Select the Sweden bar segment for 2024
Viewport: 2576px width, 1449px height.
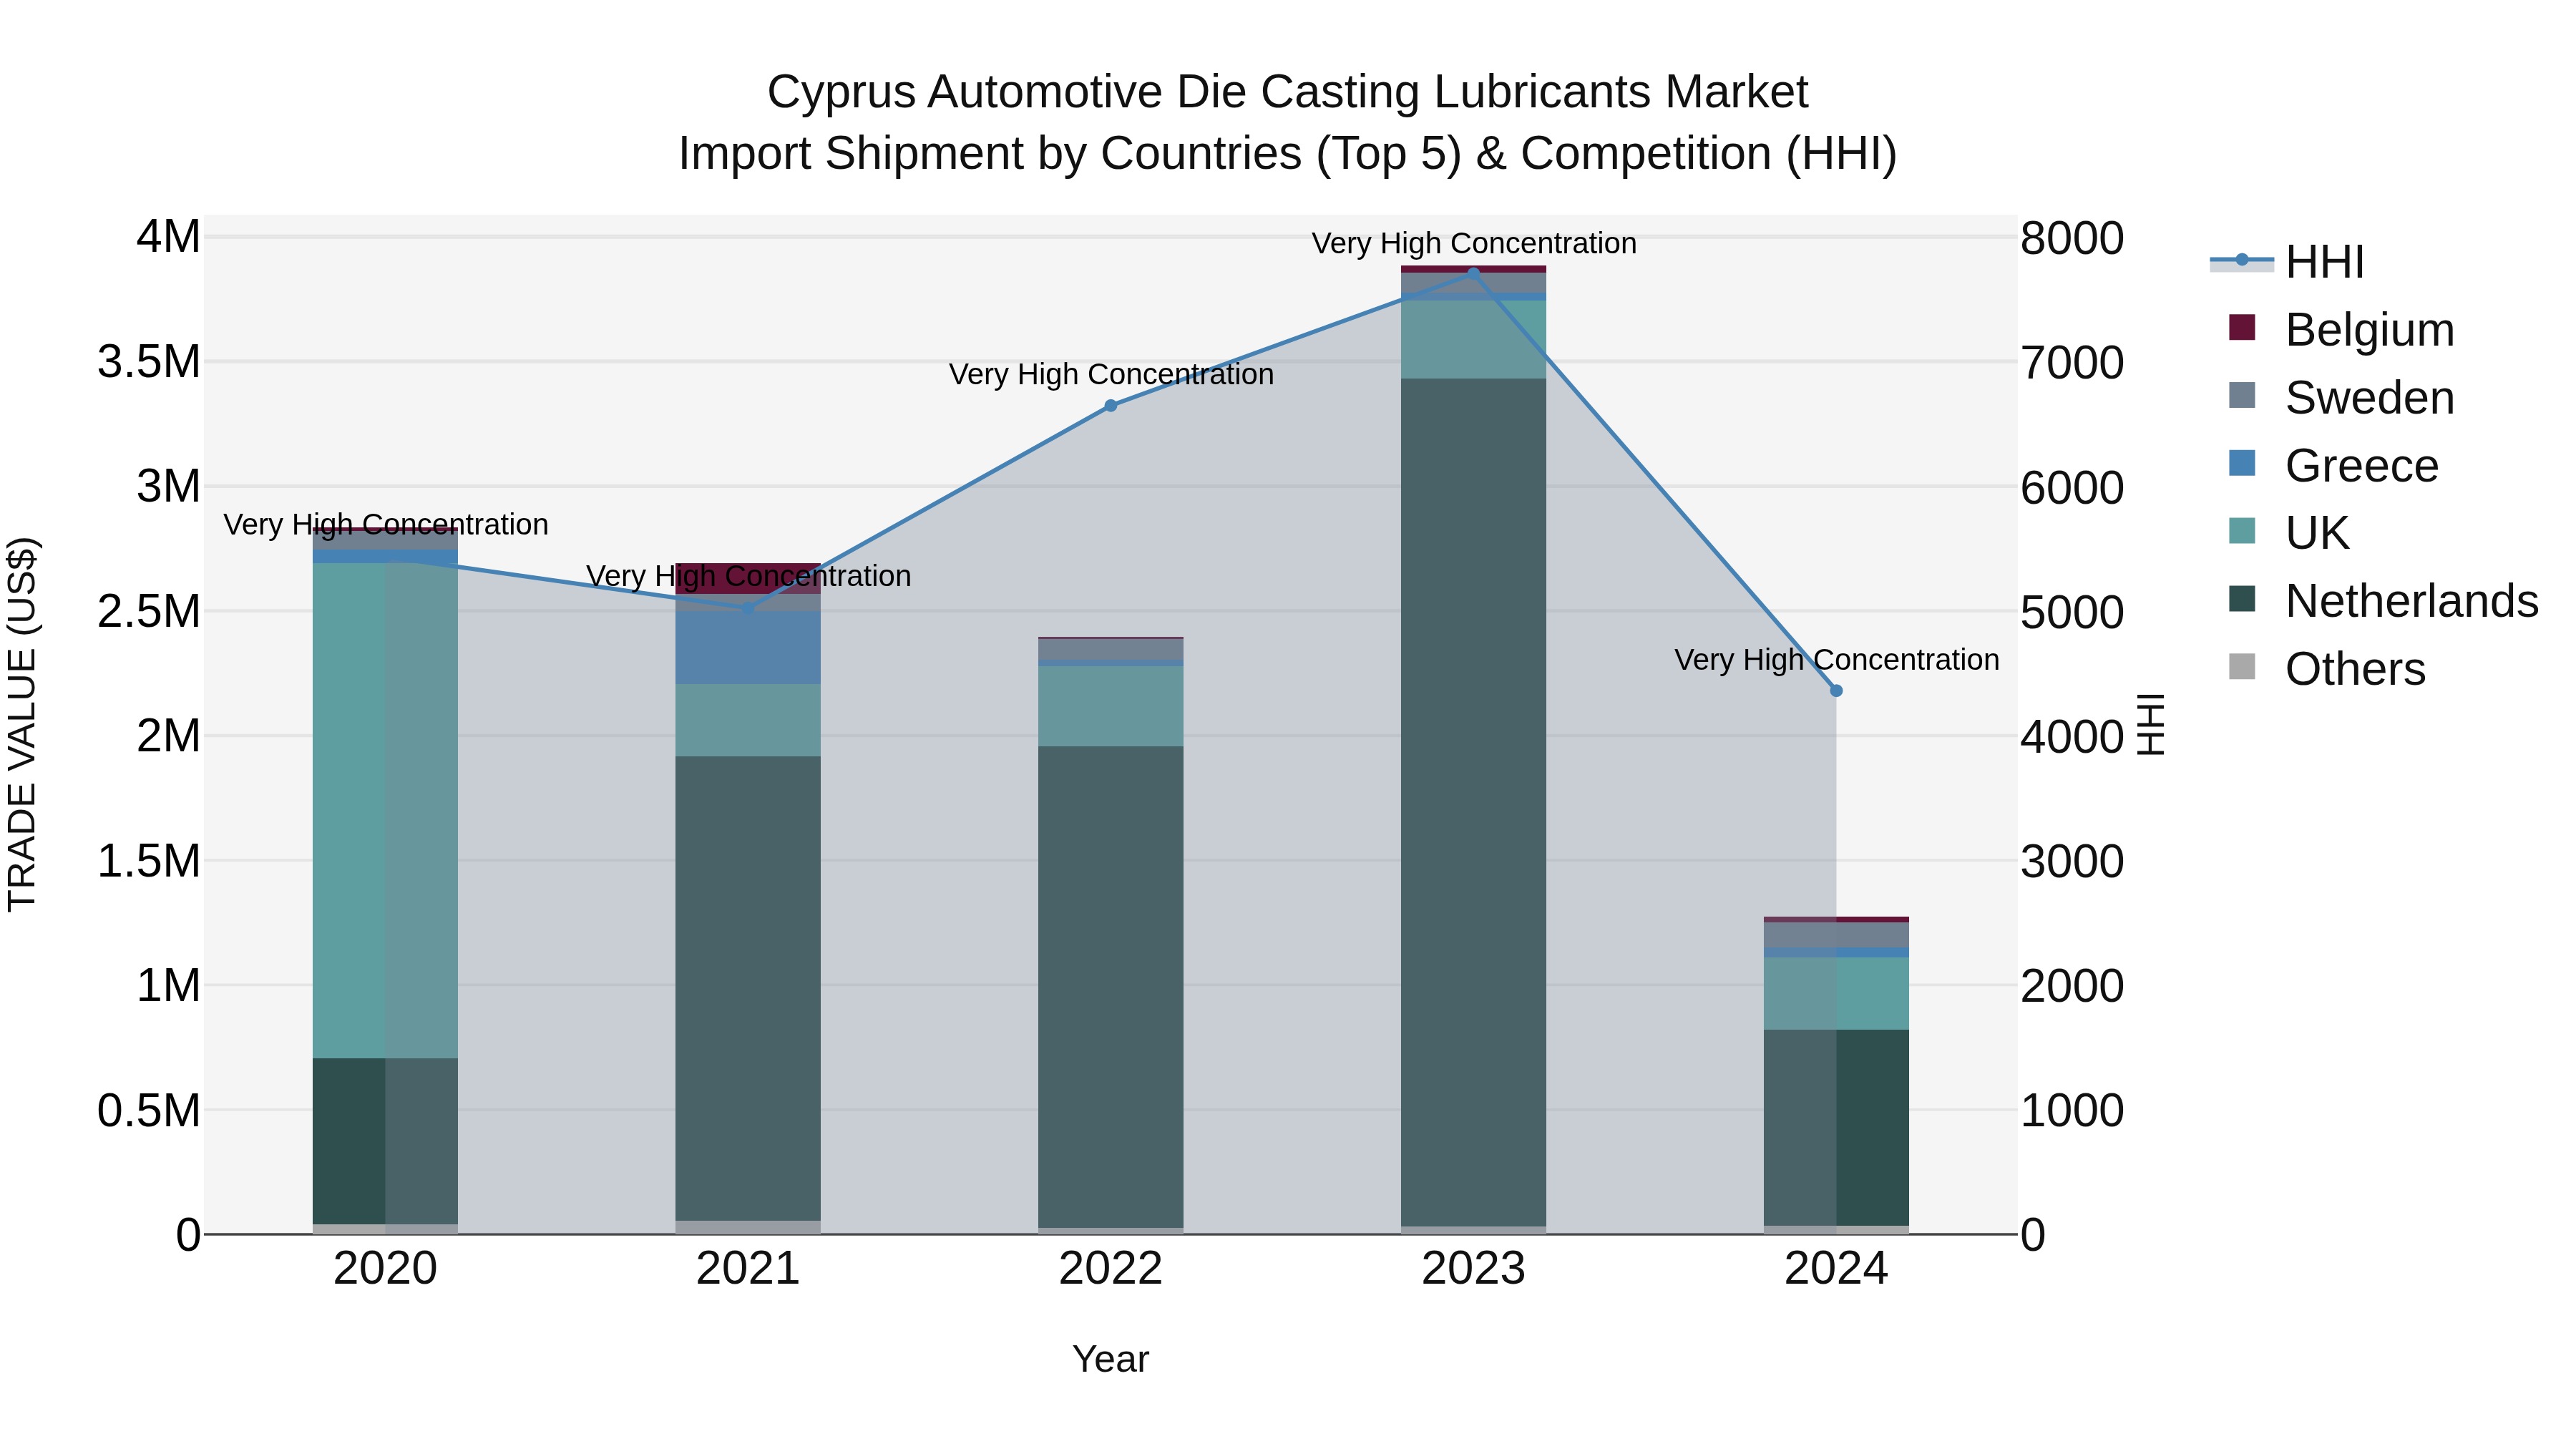(1836, 935)
